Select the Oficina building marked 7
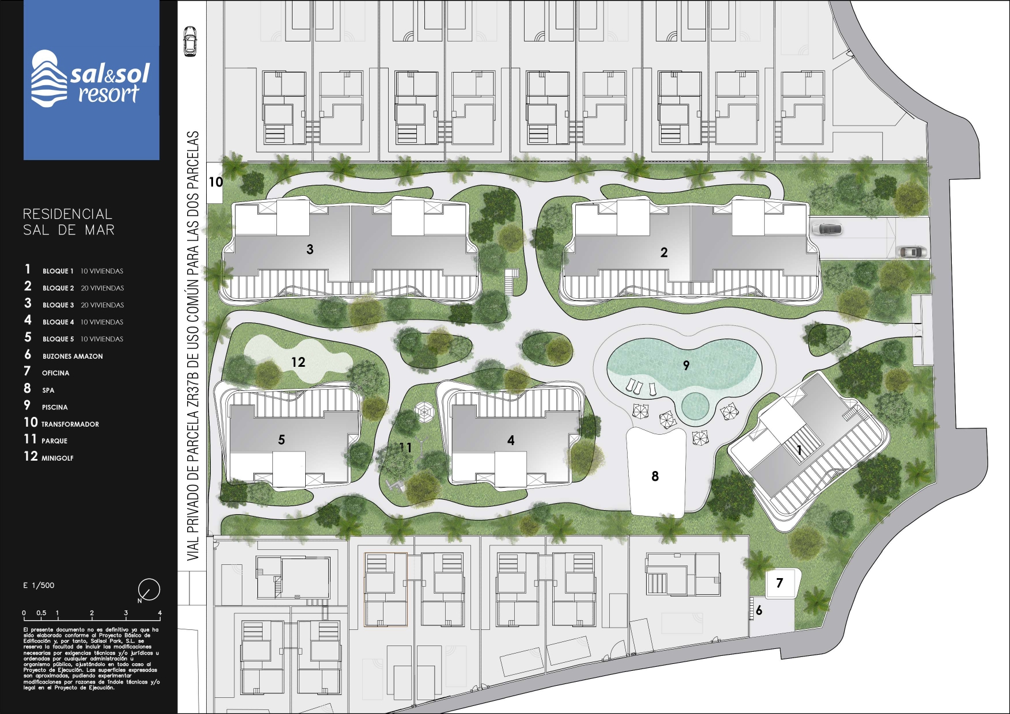Viewport: 1010px width, 714px height. [x=780, y=583]
